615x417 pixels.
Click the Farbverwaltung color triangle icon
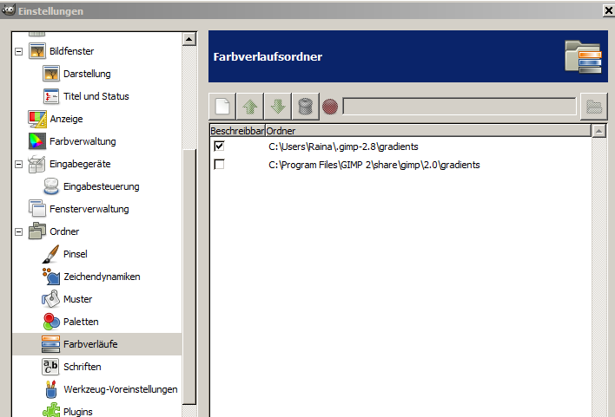pyautogui.click(x=37, y=141)
